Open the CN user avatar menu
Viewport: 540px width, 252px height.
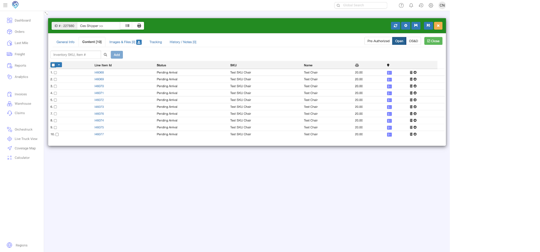tap(442, 5)
